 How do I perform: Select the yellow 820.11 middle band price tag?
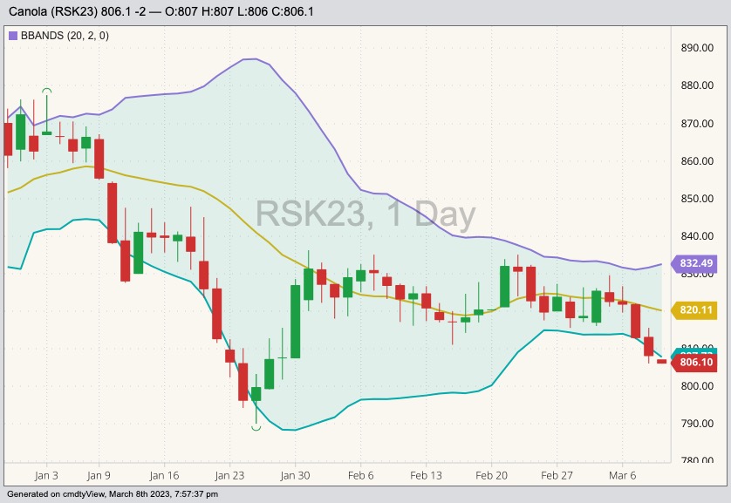(x=695, y=309)
